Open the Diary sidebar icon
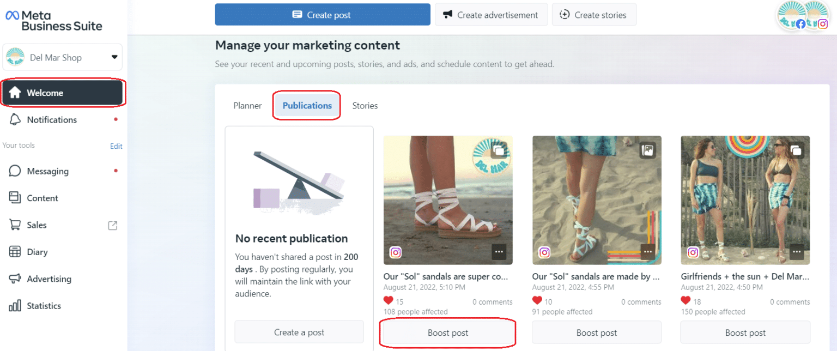Viewport: 837px width, 351px height. tap(15, 251)
